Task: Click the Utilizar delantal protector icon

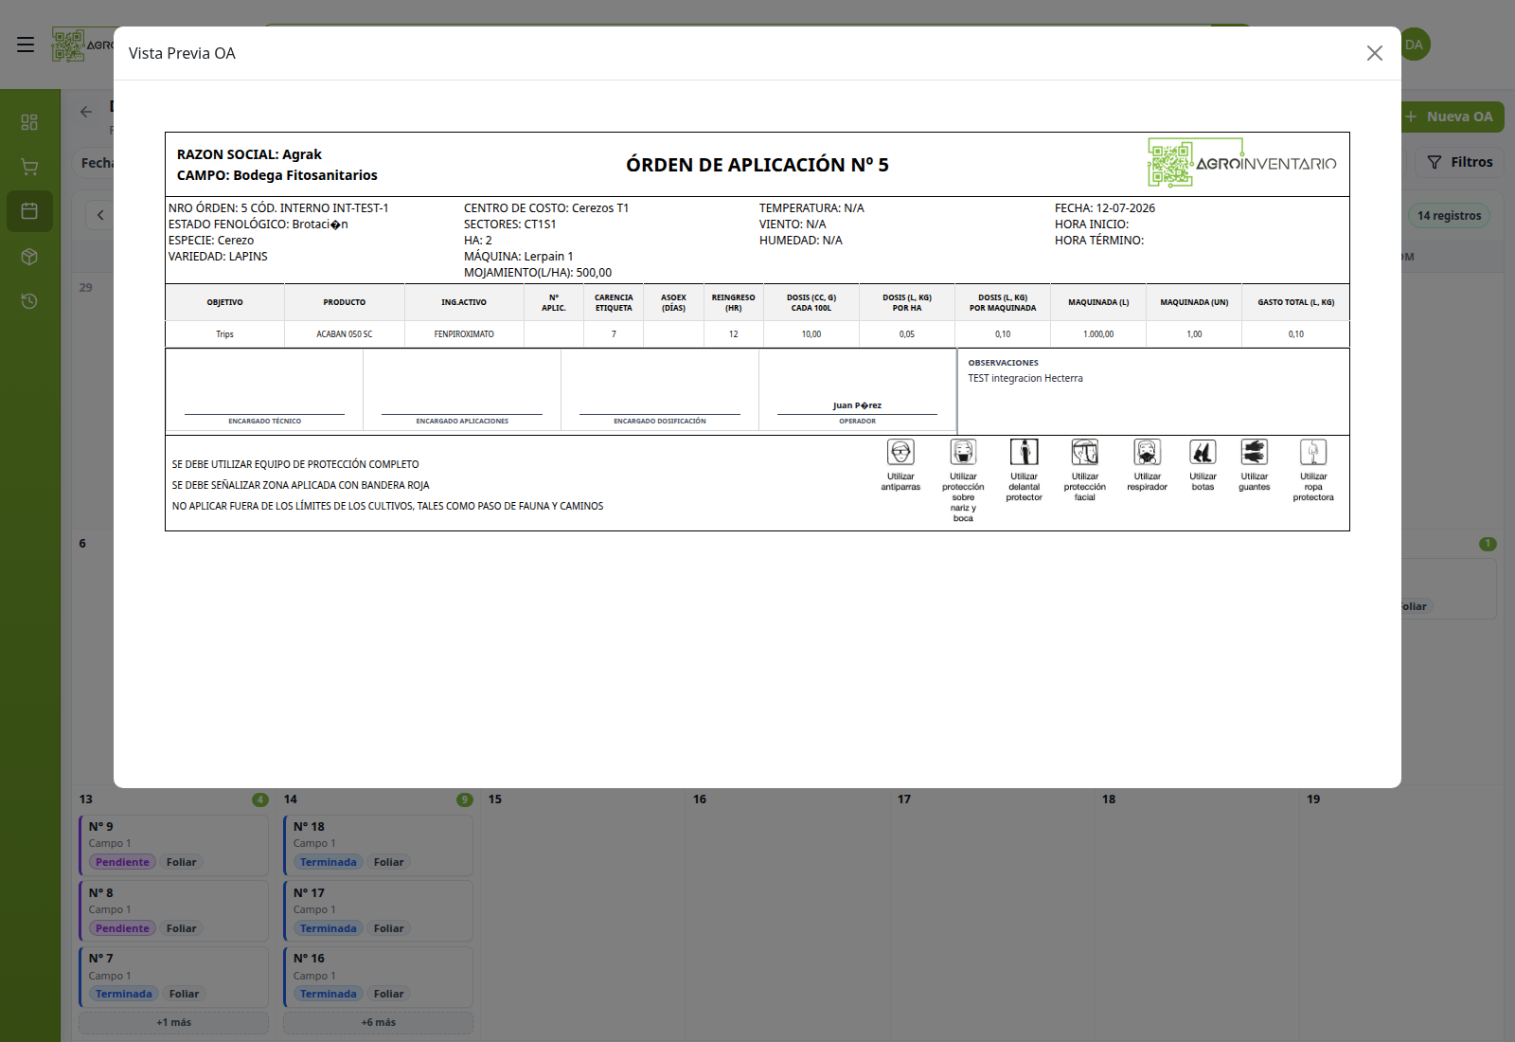Action: click(x=1024, y=452)
